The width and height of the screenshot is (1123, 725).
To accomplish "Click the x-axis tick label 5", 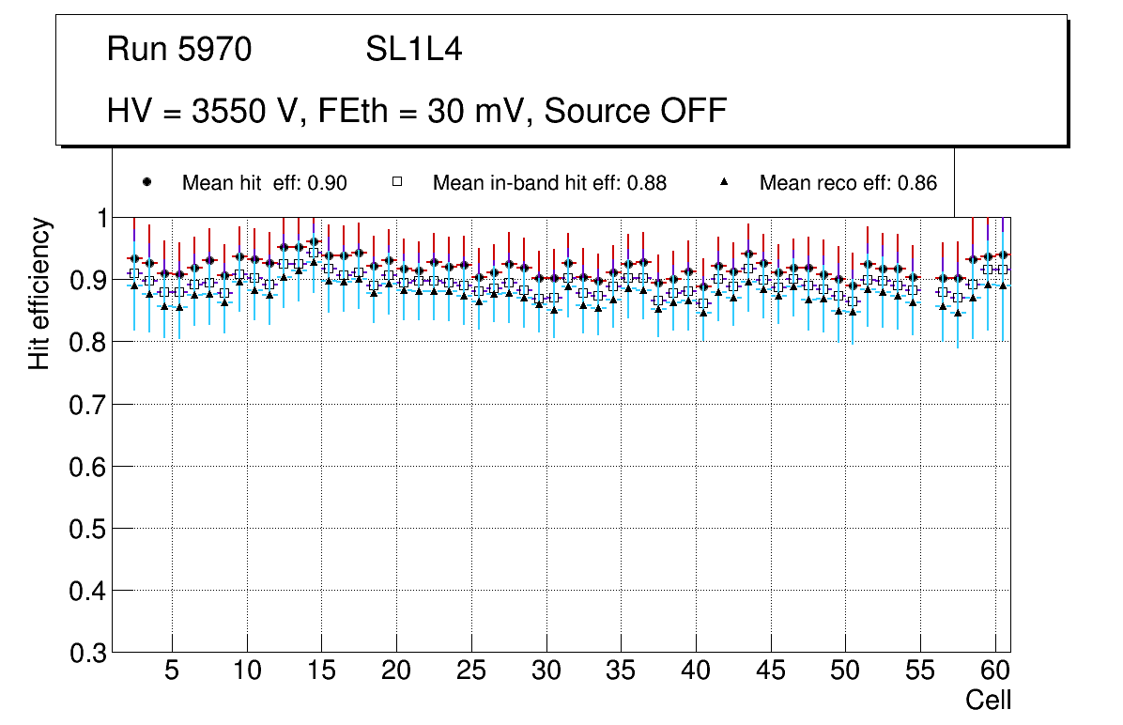I will pos(172,672).
